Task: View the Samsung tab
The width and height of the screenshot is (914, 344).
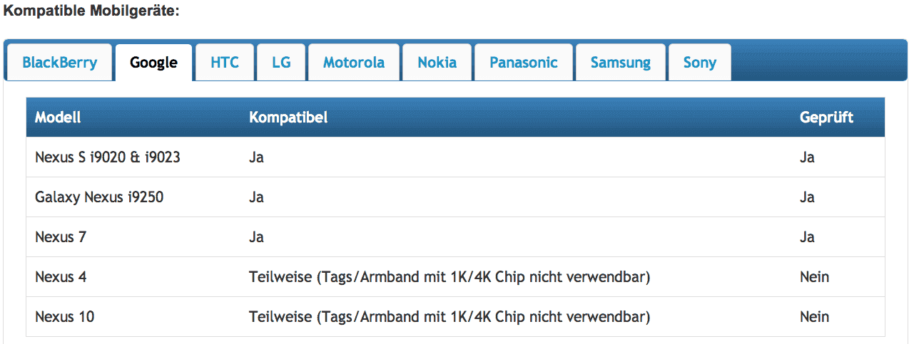Action: (621, 63)
